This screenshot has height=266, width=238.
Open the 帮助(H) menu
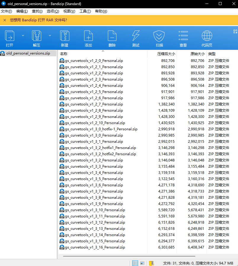[x=101, y=11]
